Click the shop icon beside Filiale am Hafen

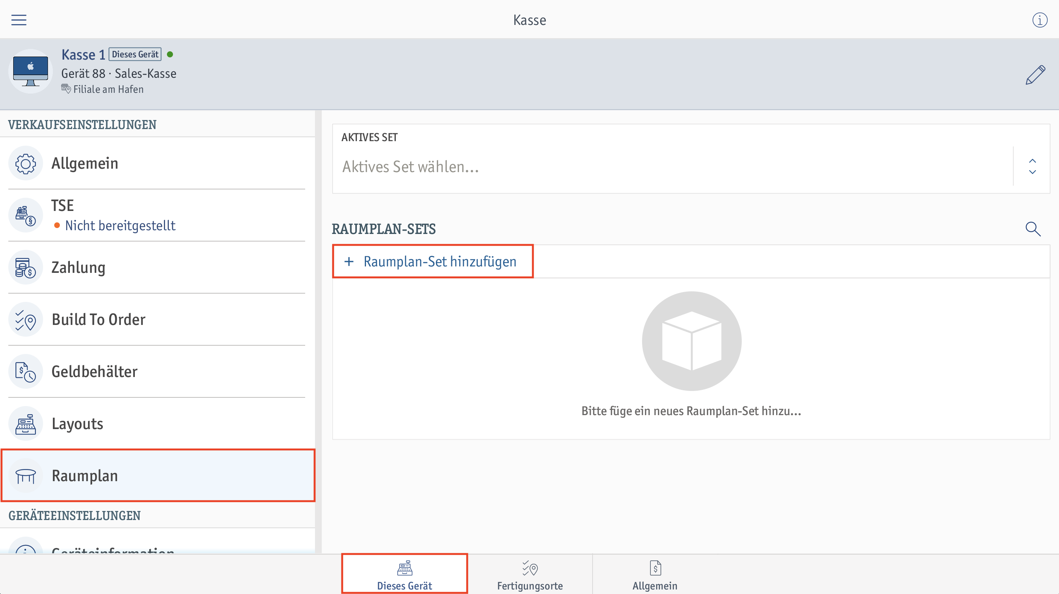click(x=66, y=89)
